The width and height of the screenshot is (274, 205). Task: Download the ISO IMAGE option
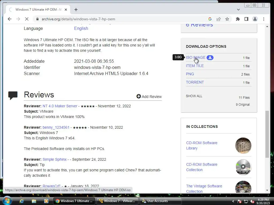click(196, 58)
